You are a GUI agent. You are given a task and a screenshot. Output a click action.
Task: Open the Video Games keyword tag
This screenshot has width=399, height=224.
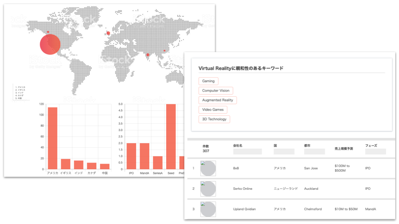(213, 110)
